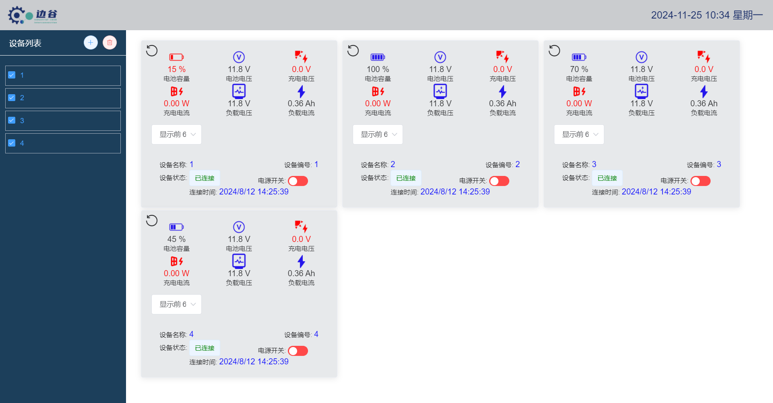This screenshot has height=403, width=773.
Task: Click the 15 % battery capacity value
Action: pos(176,69)
